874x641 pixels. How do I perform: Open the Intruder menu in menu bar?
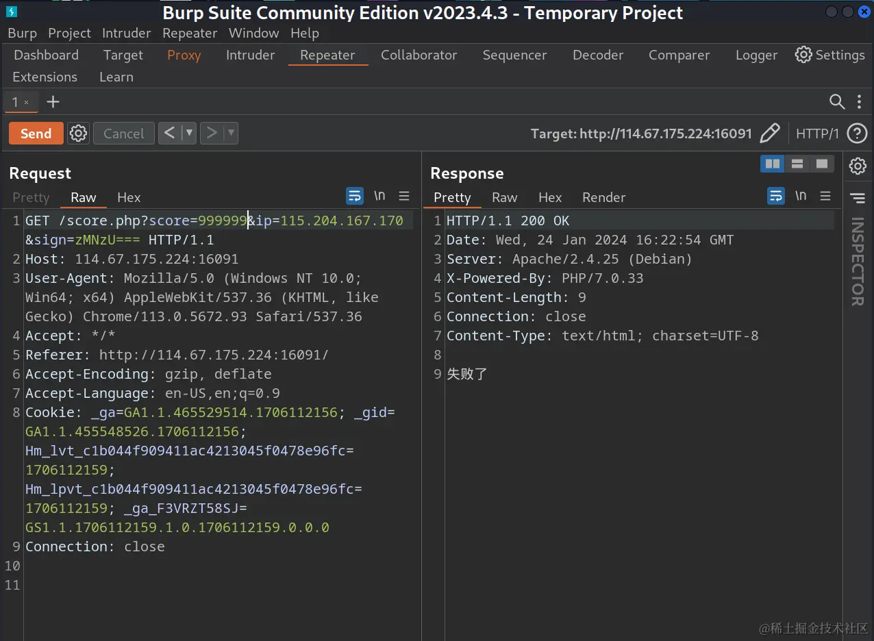[126, 33]
